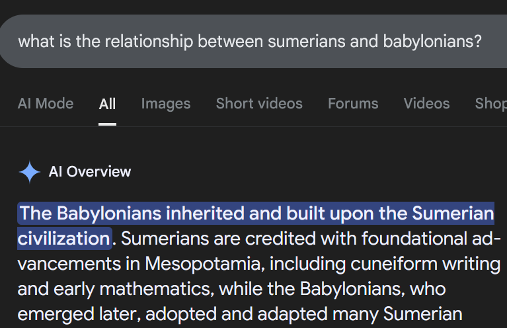Open the AI Mode tab
Screen dimensions: 507x328
[x=46, y=104]
